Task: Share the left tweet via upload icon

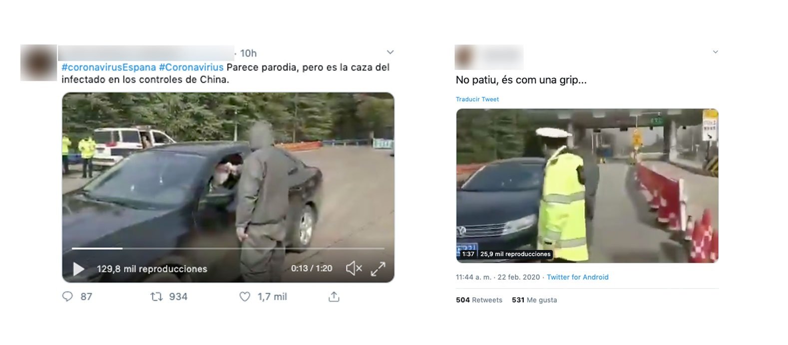Action: point(334,297)
